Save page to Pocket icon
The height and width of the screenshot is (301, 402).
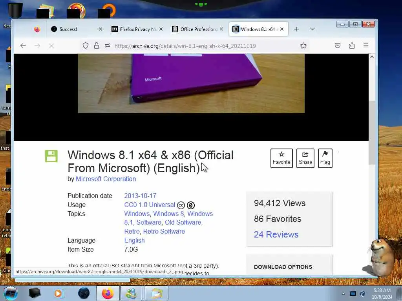[x=338, y=45]
